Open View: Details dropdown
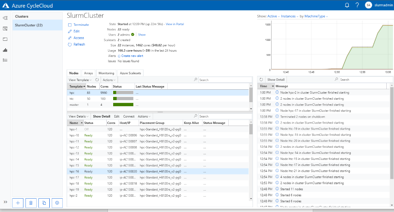 pyautogui.click(x=78, y=116)
